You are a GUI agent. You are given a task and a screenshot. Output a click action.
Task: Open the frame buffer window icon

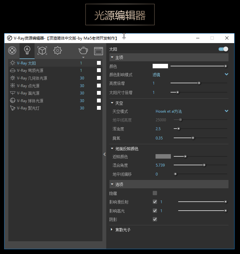coord(99,51)
